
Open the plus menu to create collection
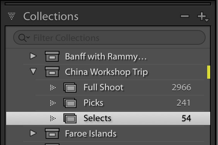[203, 17]
